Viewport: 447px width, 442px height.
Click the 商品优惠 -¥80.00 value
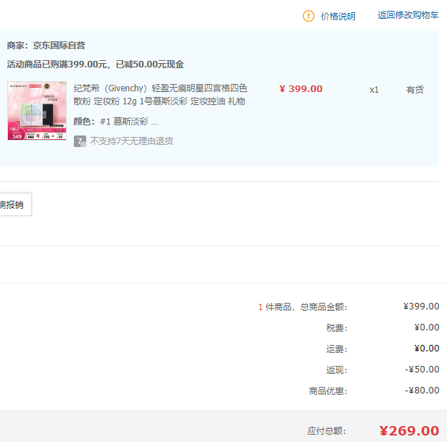click(422, 391)
